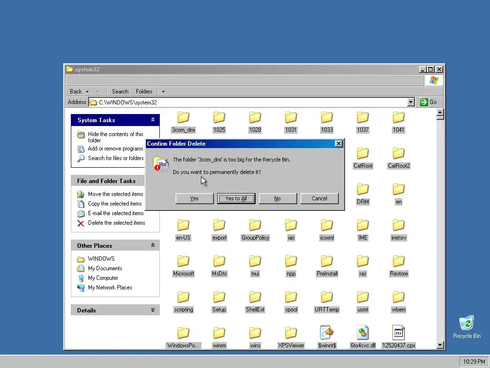This screenshot has width=490, height=368.
Task: Select the PreInstall folder
Action: (327, 266)
